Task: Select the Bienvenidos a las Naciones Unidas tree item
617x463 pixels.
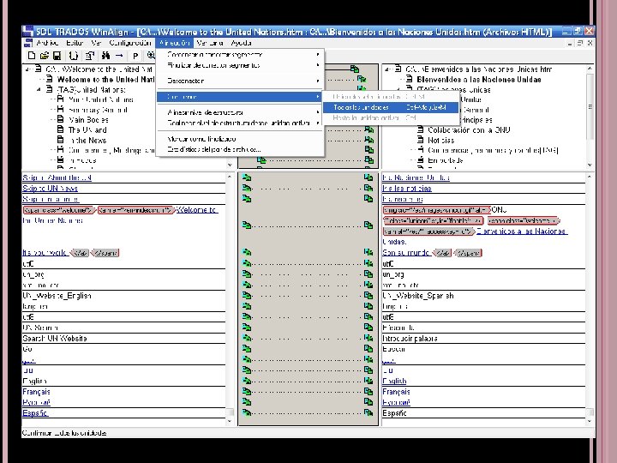Action: (479, 79)
